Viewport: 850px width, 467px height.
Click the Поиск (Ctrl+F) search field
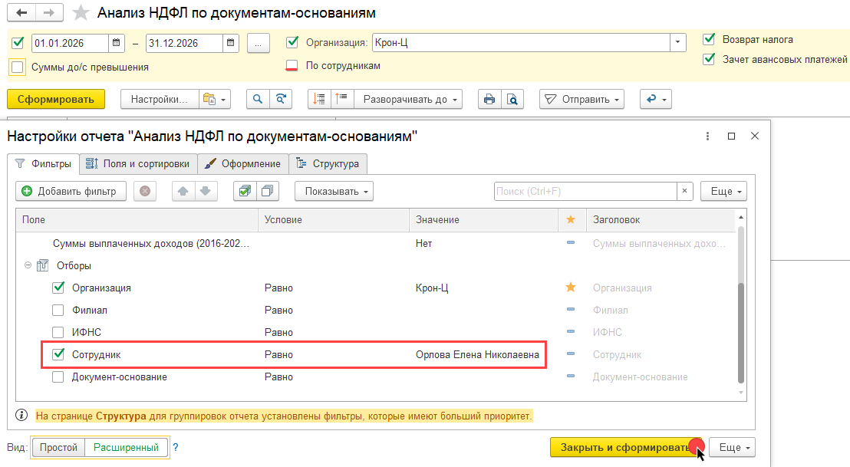(x=585, y=191)
